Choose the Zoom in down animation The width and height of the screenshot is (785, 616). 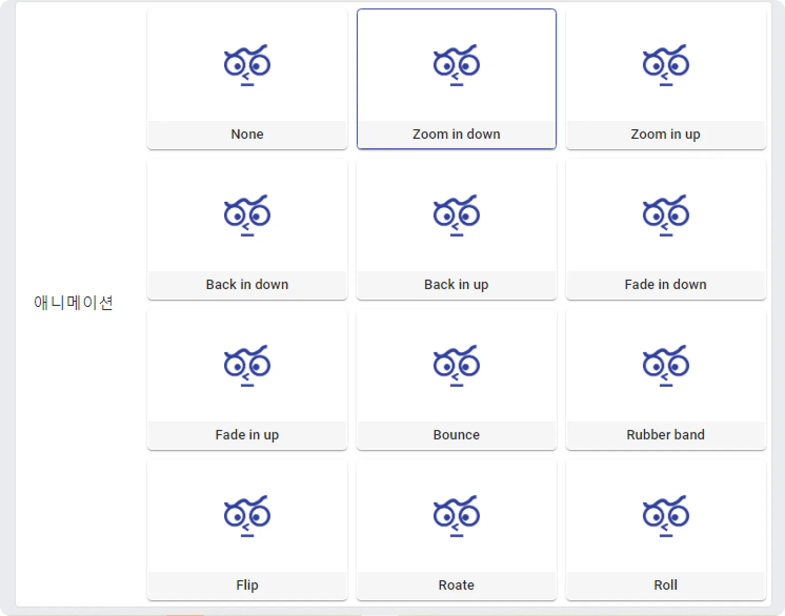pos(456,79)
